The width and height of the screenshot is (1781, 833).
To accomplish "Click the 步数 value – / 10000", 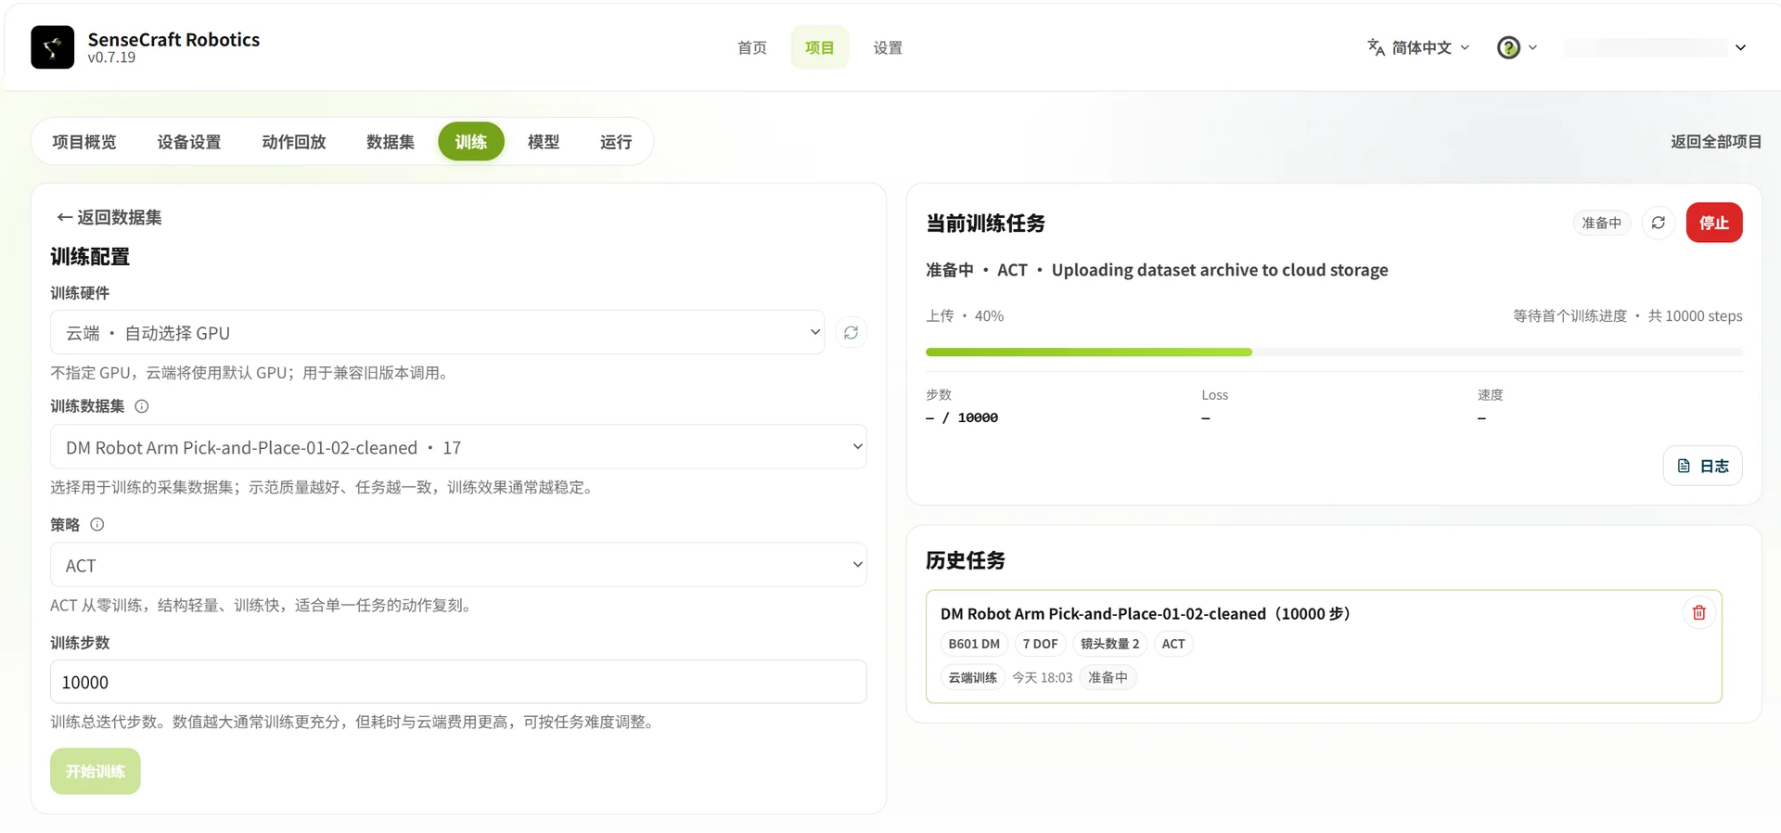I will [962, 418].
